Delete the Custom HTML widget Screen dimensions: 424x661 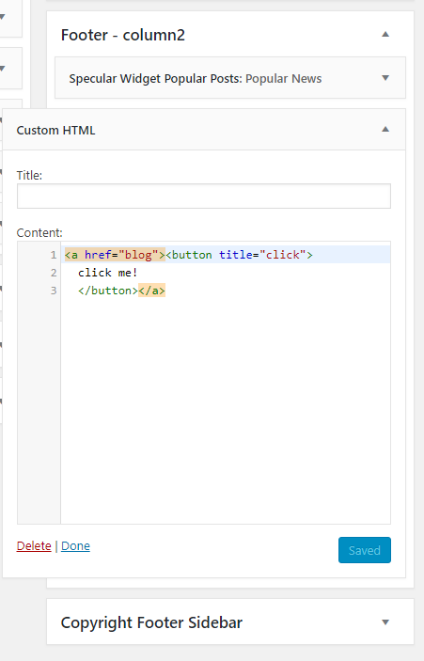tap(34, 546)
